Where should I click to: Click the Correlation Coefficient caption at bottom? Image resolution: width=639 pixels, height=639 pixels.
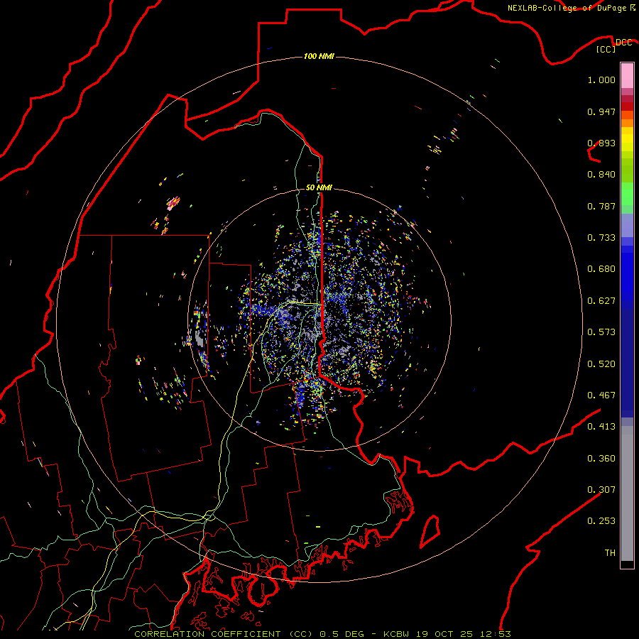[x=322, y=634]
